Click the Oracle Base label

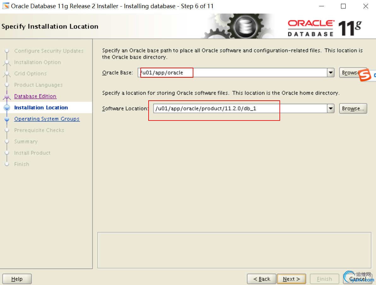click(x=117, y=73)
